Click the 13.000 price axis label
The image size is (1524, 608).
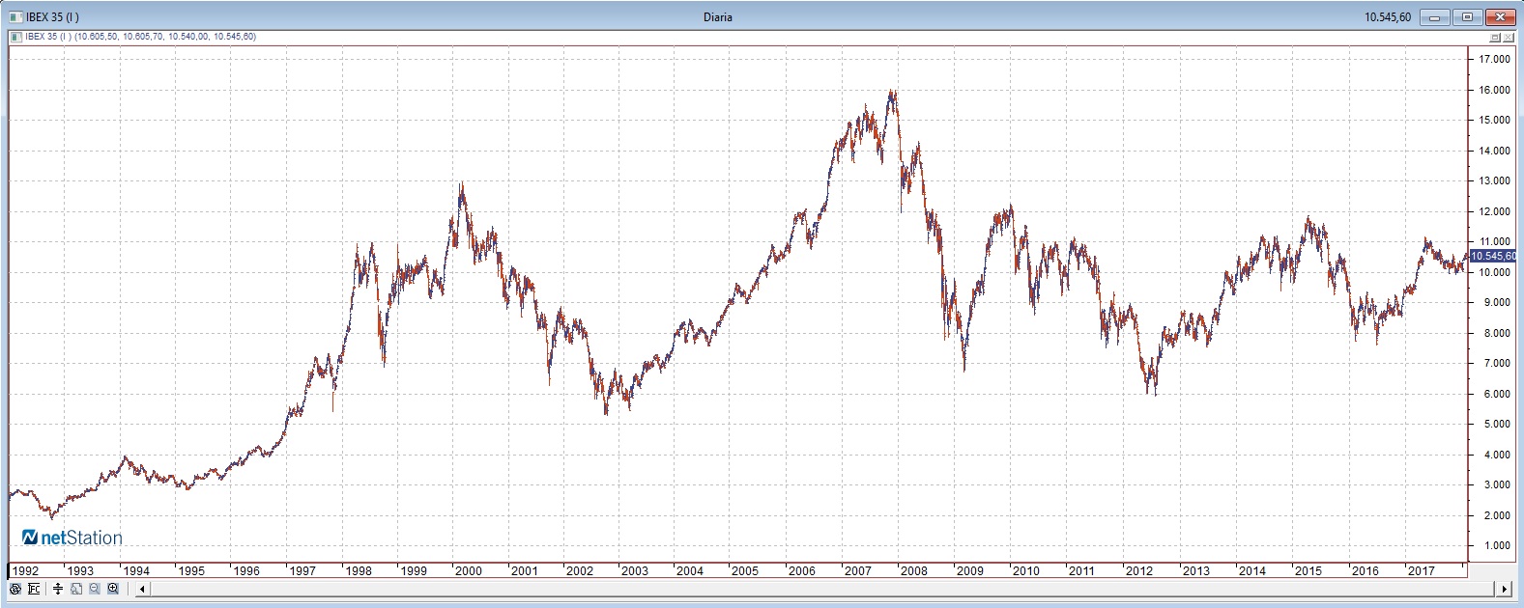coord(1495,180)
